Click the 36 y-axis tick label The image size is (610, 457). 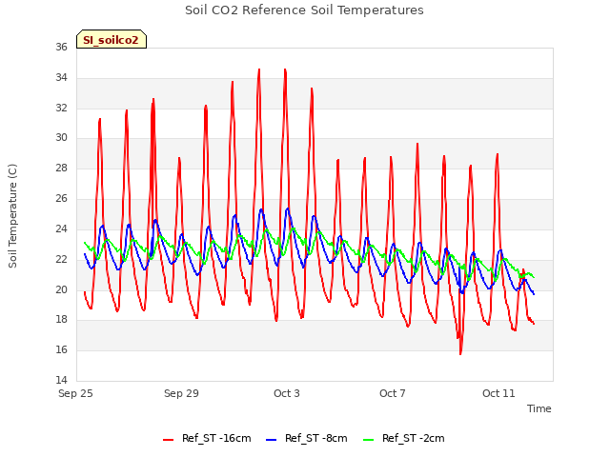tap(61, 47)
